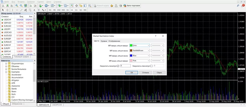The width and height of the screenshot is (246, 107).
Task: Click the SaddleBrown color swatch
Action: click(x=131, y=51)
